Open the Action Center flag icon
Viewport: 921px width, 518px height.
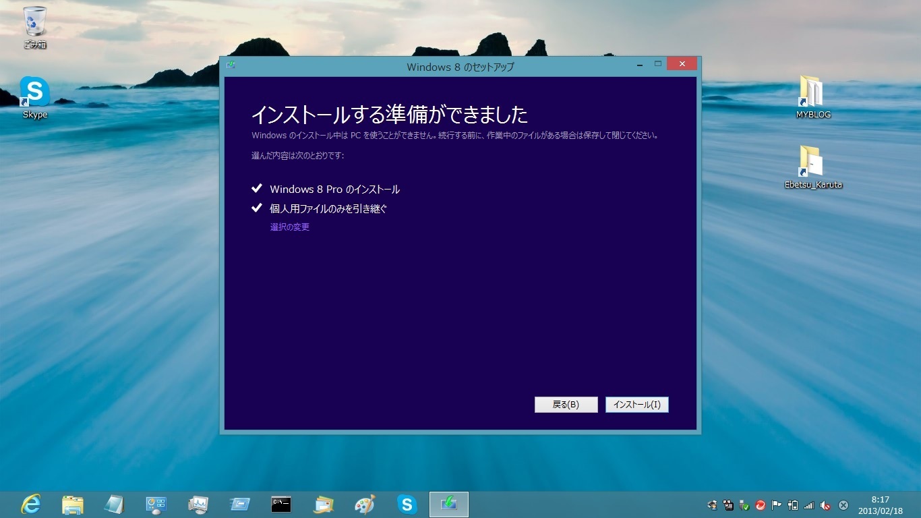point(777,505)
